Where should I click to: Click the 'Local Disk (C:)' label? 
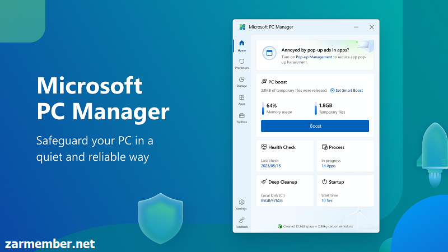(273, 195)
